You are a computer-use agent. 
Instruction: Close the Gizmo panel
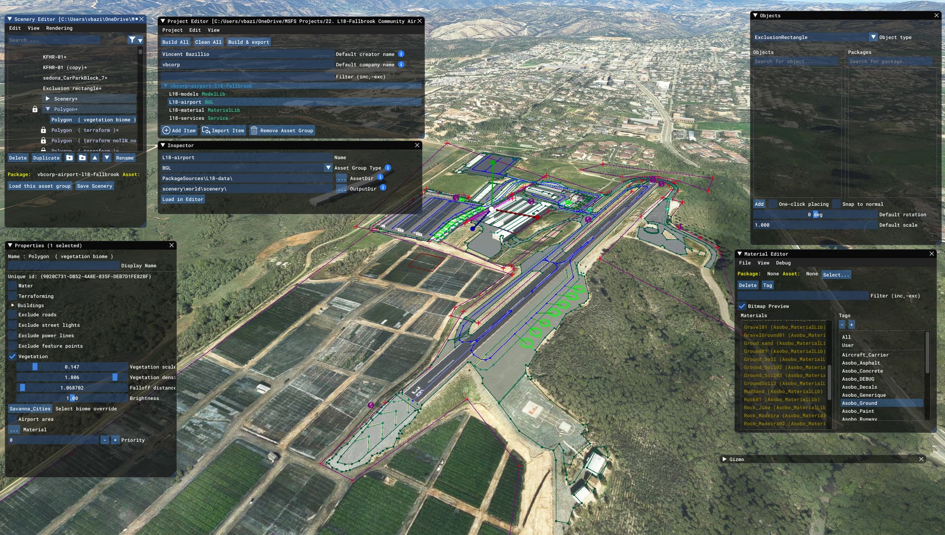click(921, 459)
